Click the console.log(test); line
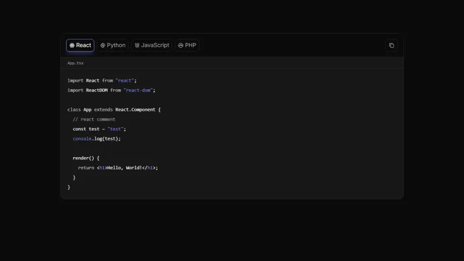Screen dimensions: 464x261 97,139
